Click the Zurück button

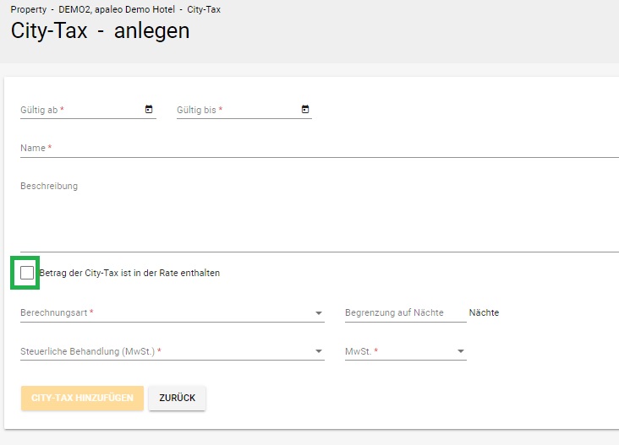pyautogui.click(x=178, y=398)
